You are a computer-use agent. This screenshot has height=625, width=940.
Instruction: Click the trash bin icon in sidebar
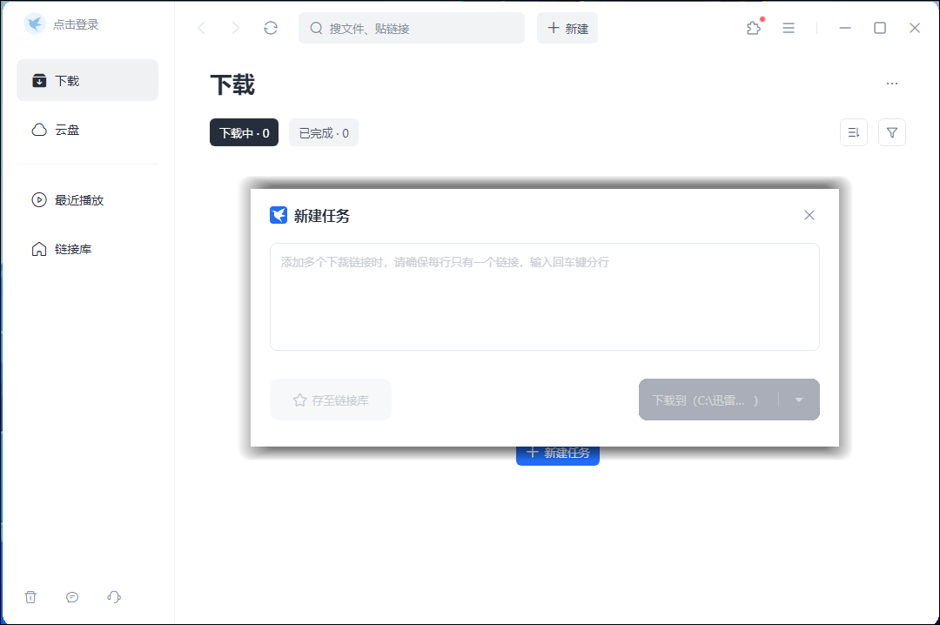click(x=30, y=596)
